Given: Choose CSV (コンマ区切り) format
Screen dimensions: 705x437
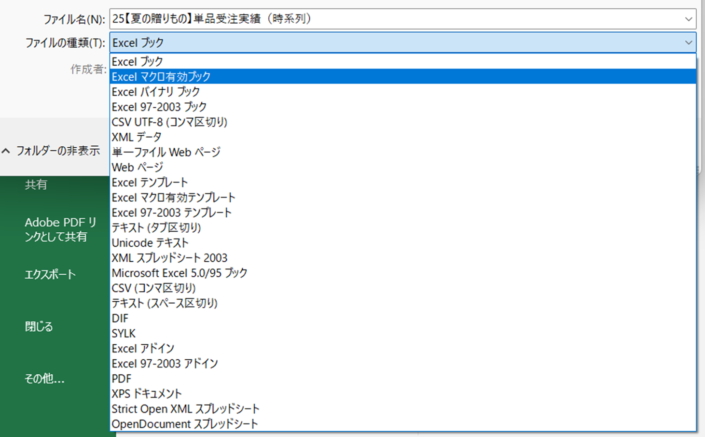Looking at the screenshot, I should pyautogui.click(x=403, y=288).
